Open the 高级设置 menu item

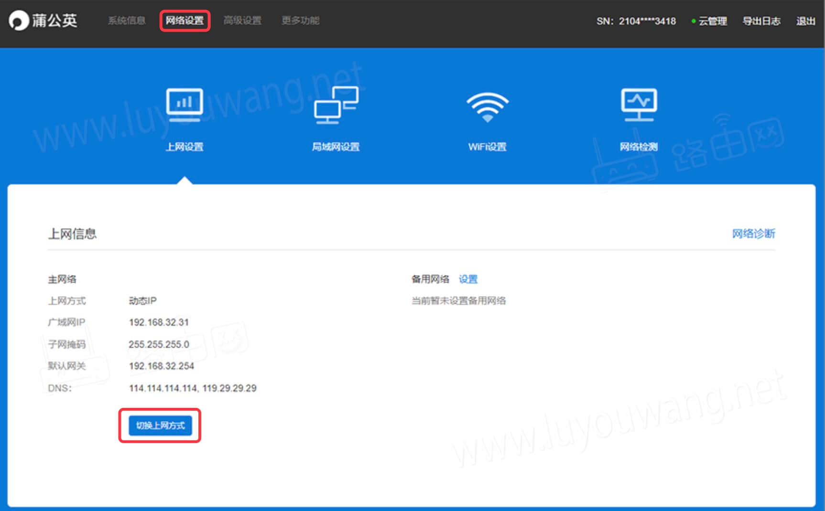(243, 21)
